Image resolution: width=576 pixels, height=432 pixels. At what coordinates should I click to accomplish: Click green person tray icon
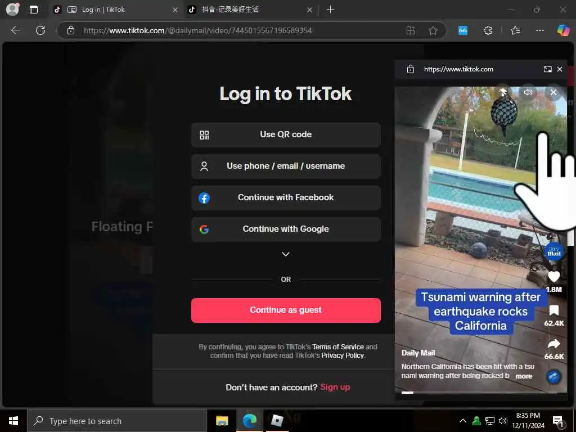(476, 421)
